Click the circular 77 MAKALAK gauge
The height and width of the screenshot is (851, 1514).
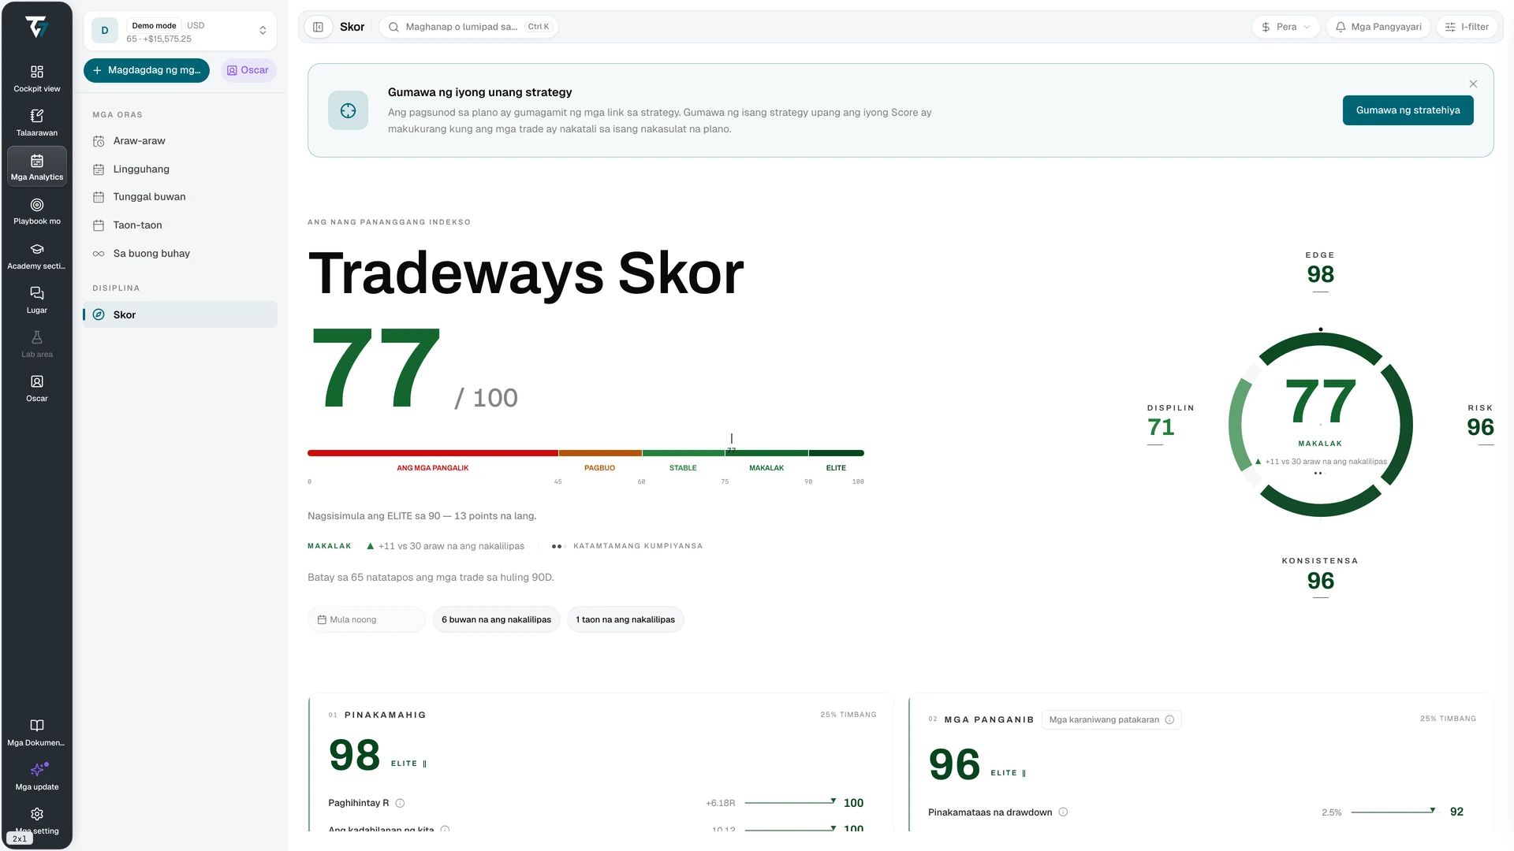(x=1320, y=425)
